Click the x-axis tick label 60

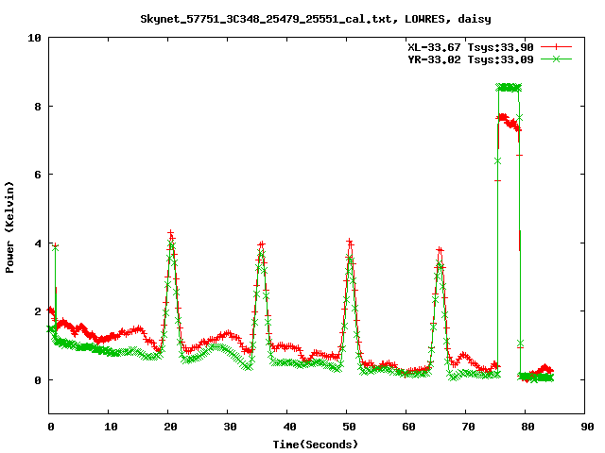point(408,427)
